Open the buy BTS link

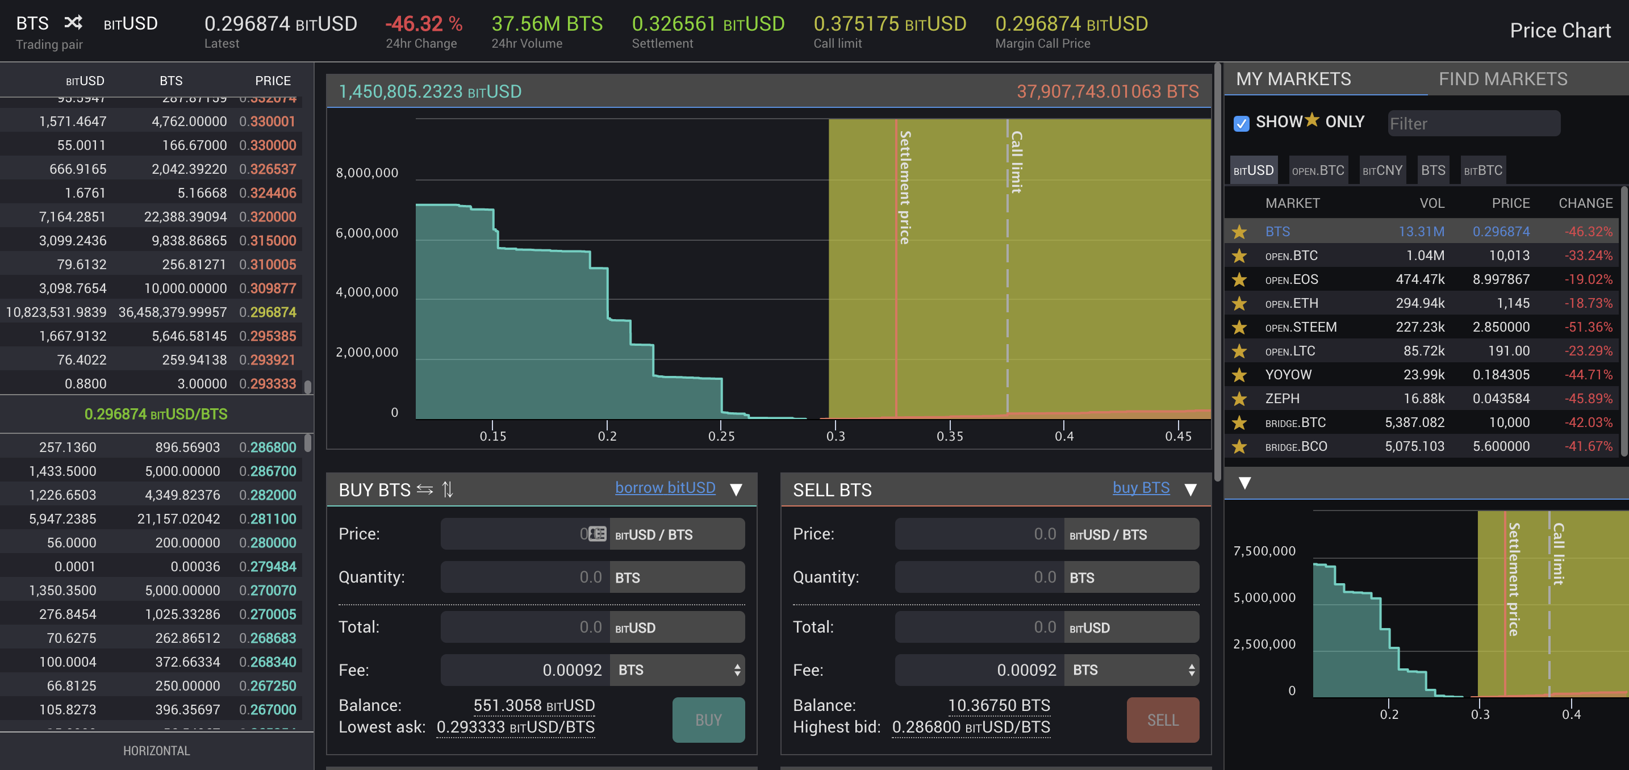pyautogui.click(x=1141, y=487)
